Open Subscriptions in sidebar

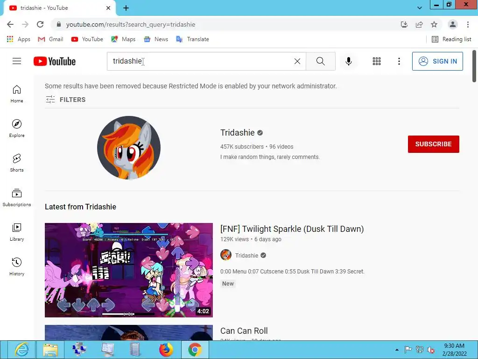17,198
